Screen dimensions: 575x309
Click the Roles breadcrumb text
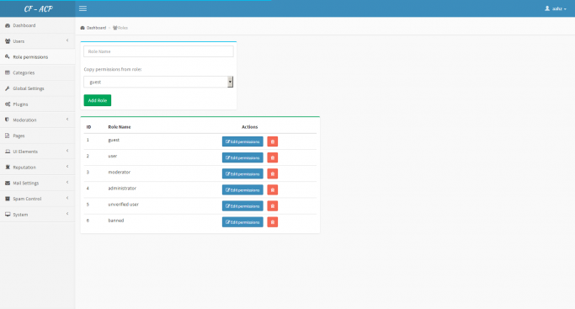[123, 28]
